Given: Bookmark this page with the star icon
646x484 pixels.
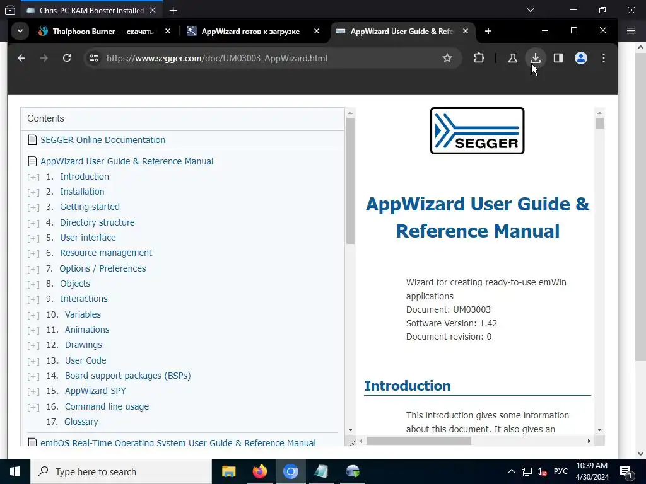Looking at the screenshot, I should click(x=447, y=58).
